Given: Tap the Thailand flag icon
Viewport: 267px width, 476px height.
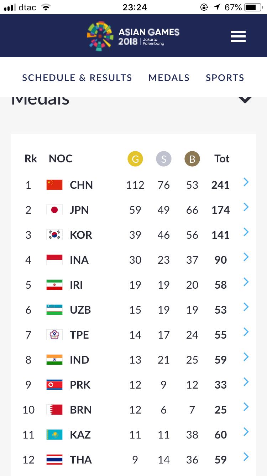Looking at the screenshot, I should pos(54,460).
